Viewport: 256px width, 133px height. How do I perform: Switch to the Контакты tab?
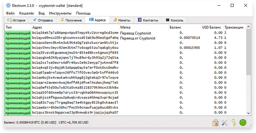[x=148, y=20]
